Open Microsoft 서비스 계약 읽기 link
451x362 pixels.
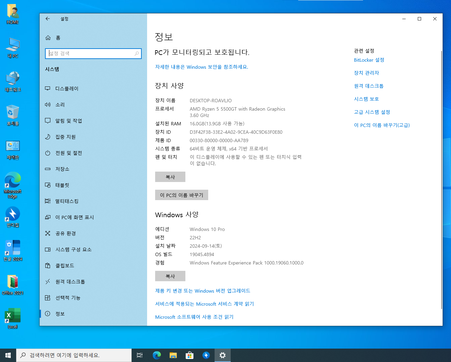[x=205, y=304]
